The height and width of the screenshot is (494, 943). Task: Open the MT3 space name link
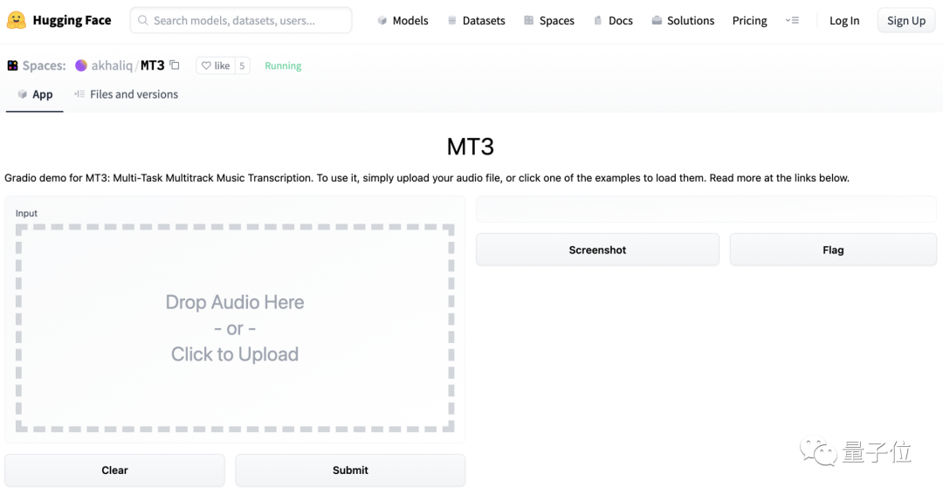152,65
